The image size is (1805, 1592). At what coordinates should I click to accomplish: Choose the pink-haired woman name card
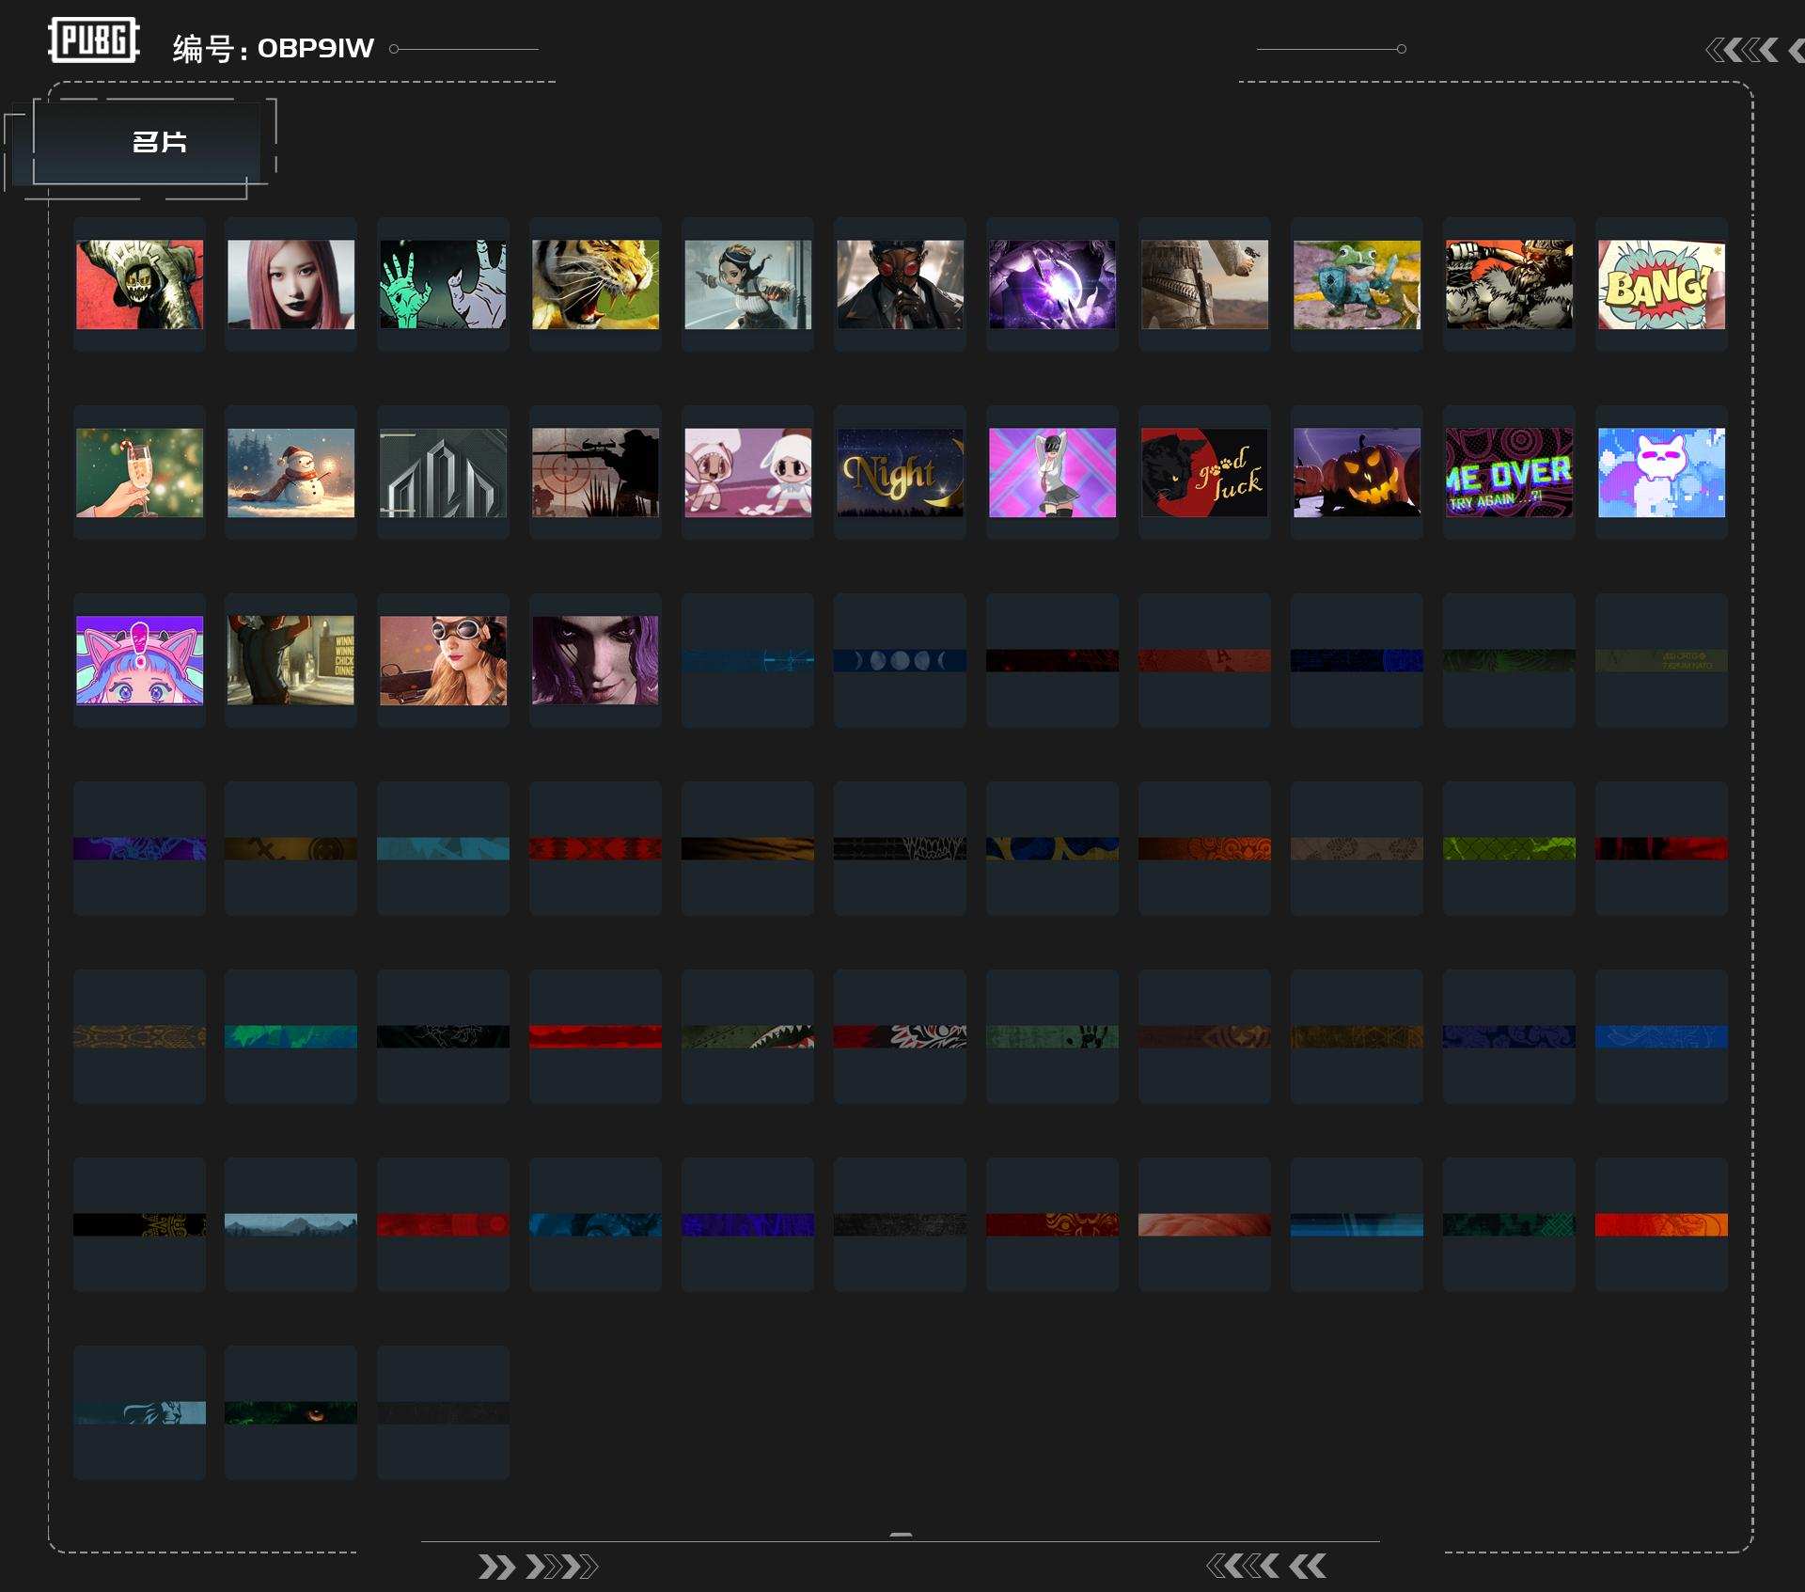tap(291, 284)
